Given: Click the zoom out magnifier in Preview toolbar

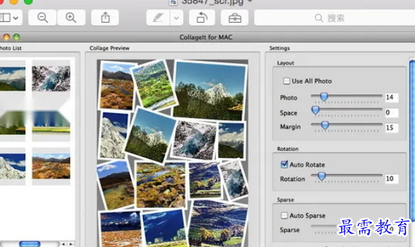Looking at the screenshot, I should point(42,18).
